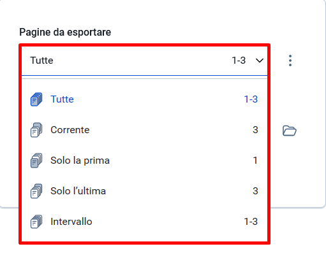The width and height of the screenshot is (326, 258).
Task: Click the icon beside Solo l'ultima
Action: point(36,191)
